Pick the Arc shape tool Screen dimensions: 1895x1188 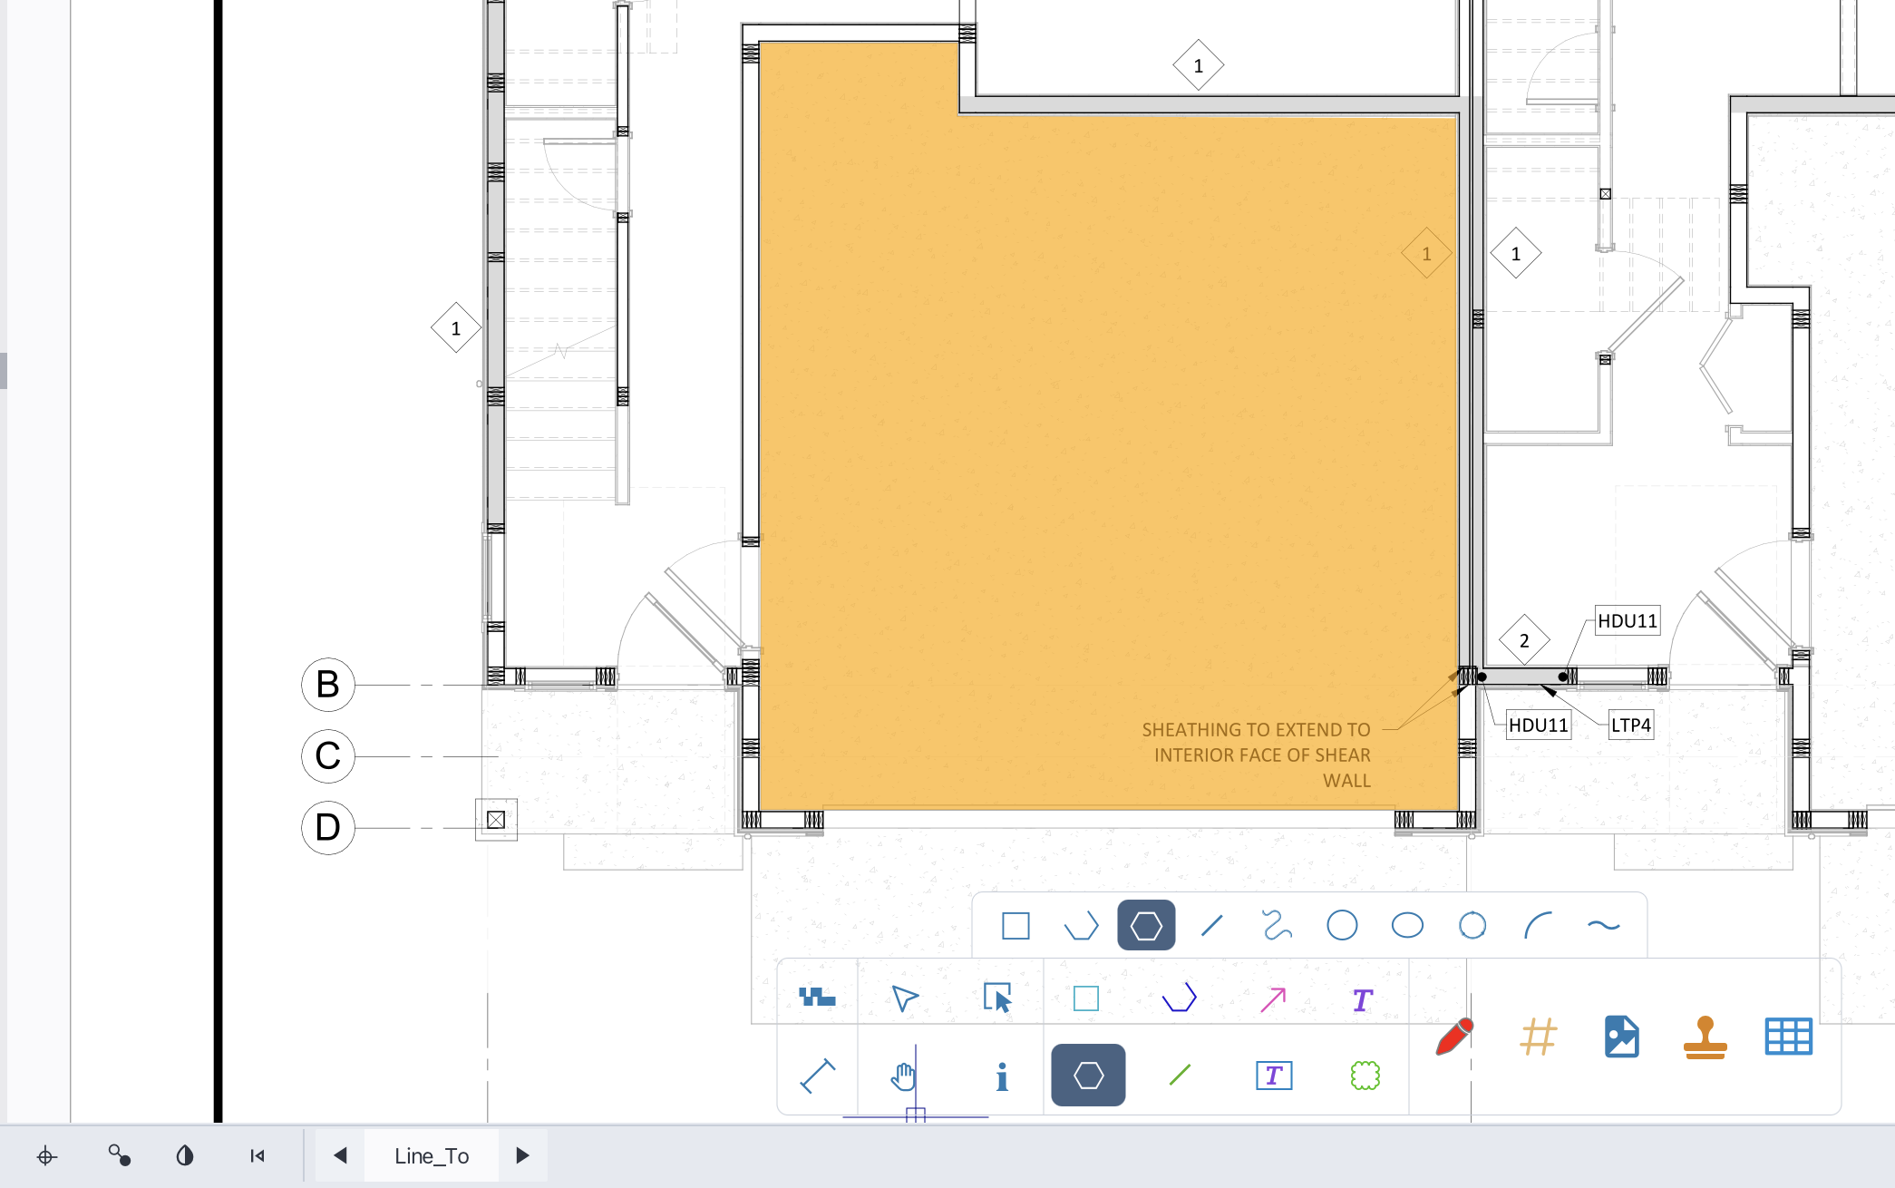pos(1536,926)
